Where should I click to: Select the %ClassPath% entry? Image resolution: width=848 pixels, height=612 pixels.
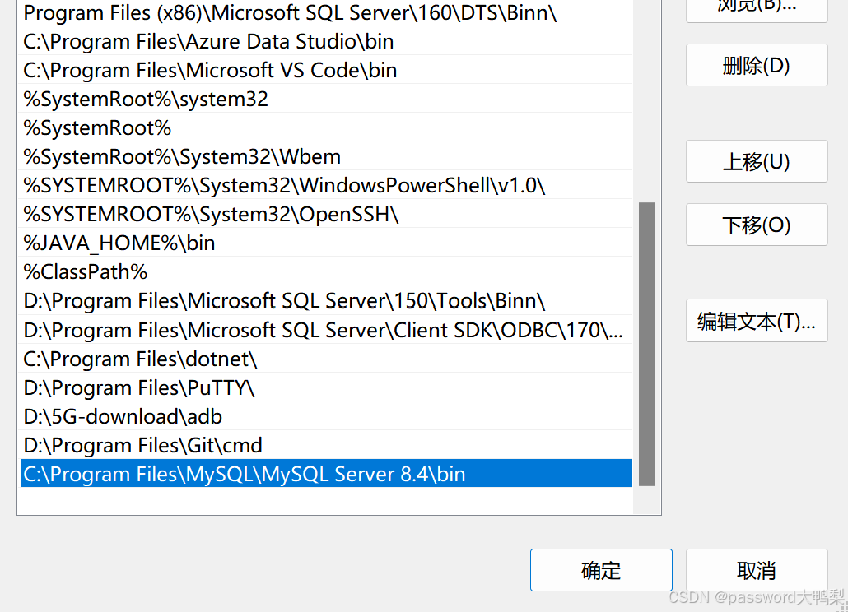click(x=327, y=271)
